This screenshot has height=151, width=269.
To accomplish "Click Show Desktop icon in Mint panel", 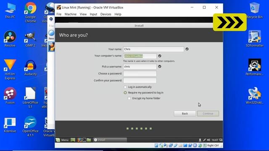I will [x=73, y=140].
